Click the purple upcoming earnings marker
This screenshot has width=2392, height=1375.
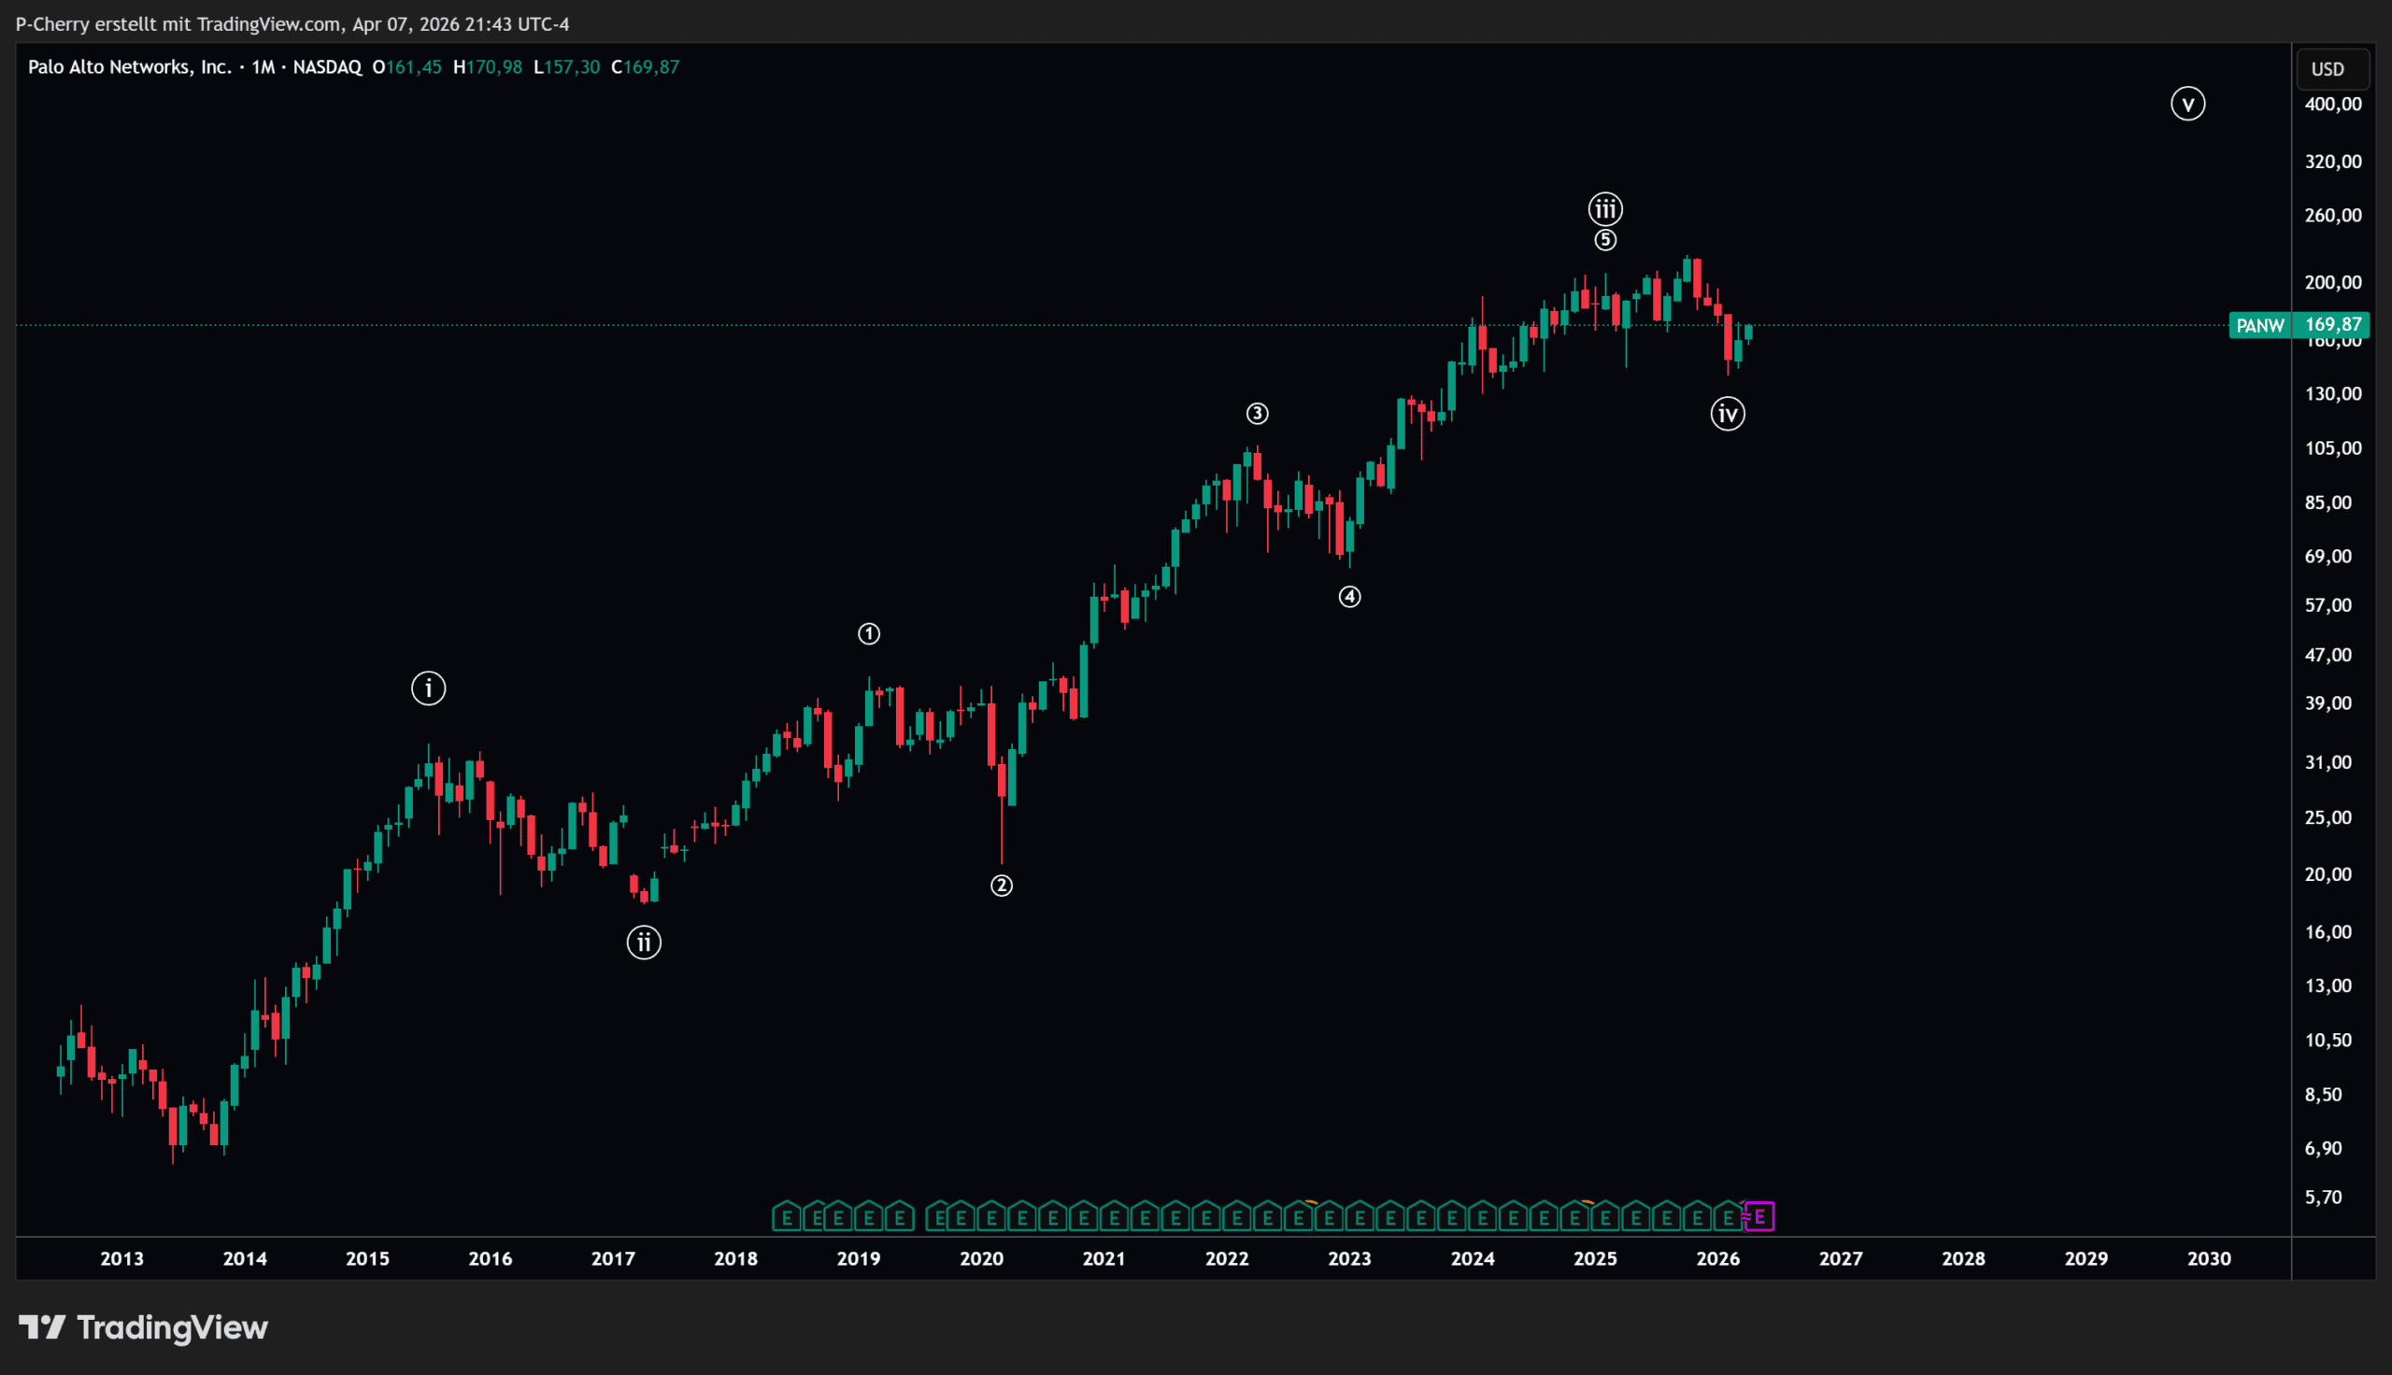(x=1758, y=1216)
